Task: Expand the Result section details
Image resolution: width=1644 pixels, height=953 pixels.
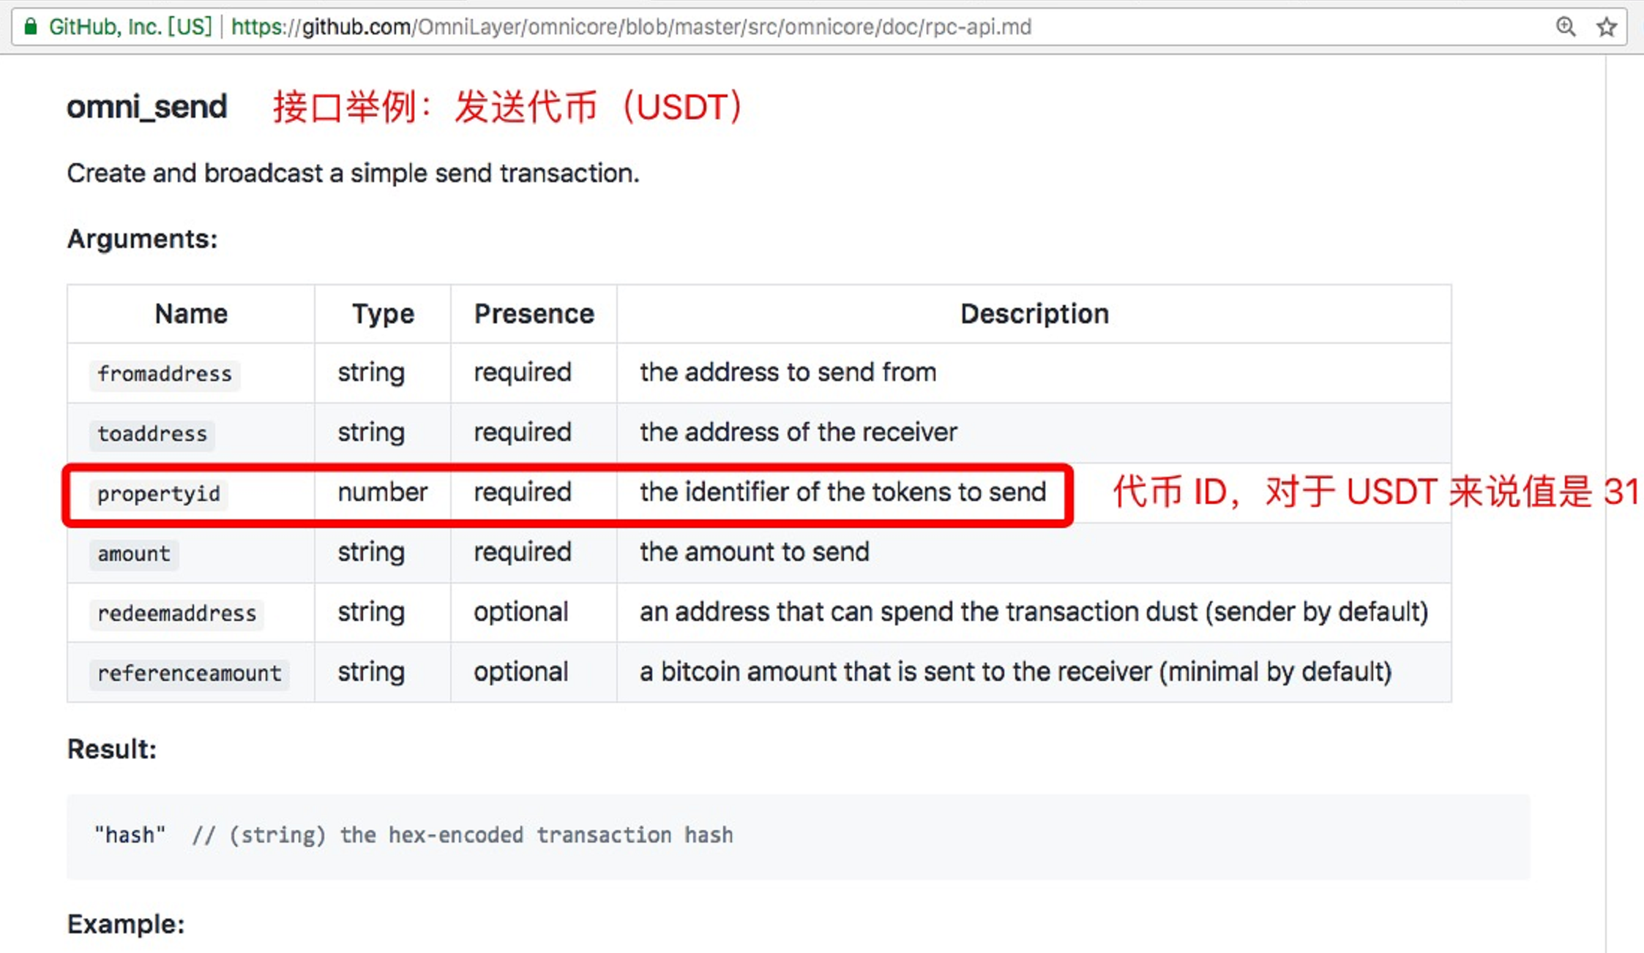Action: [111, 749]
